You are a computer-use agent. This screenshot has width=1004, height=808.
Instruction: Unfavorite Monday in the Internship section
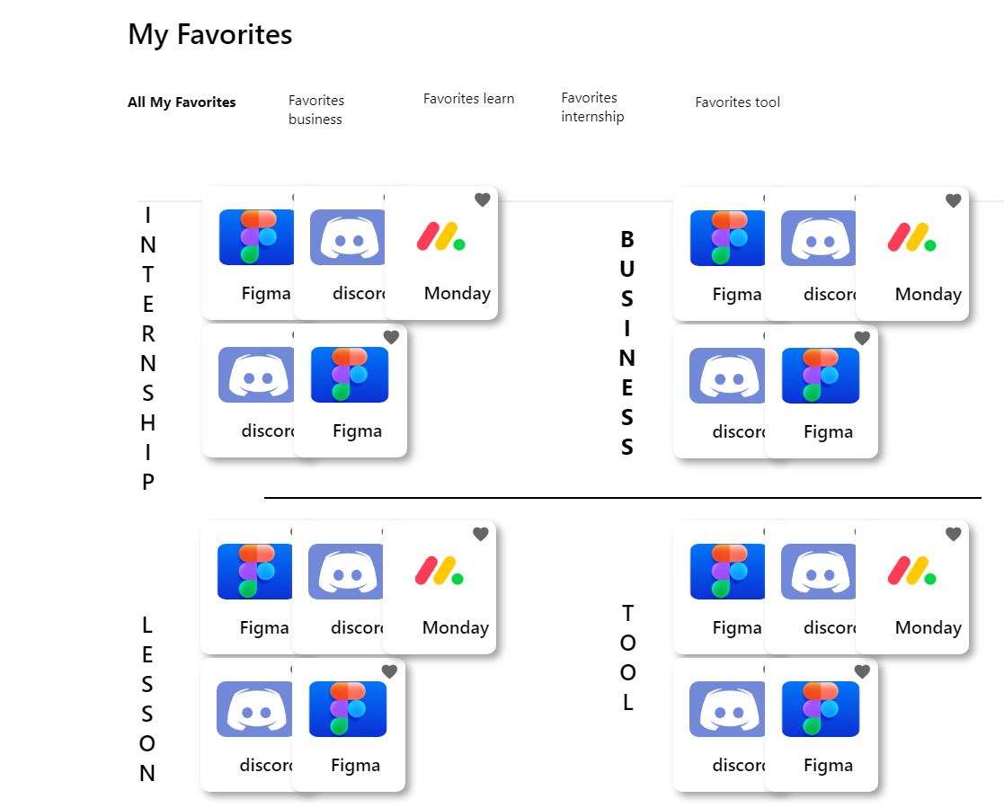click(x=483, y=200)
